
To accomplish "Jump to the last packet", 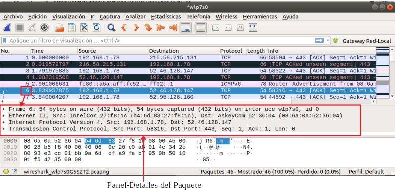I will point(173,28).
